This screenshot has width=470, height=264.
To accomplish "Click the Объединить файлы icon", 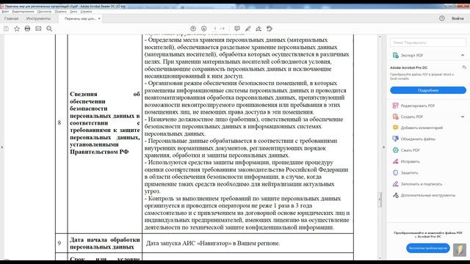I will pyautogui.click(x=395, y=139).
